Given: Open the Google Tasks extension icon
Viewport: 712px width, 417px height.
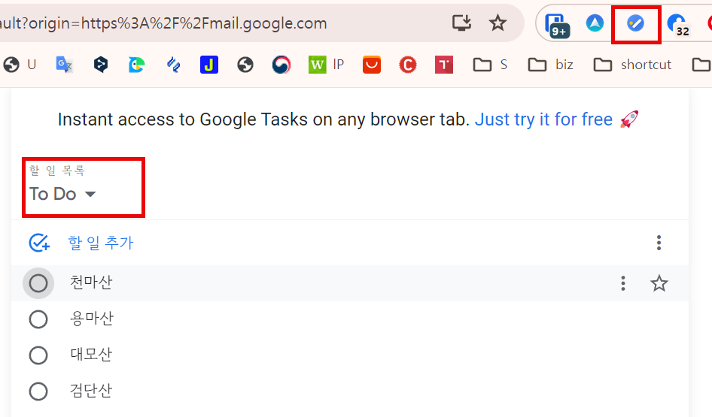Looking at the screenshot, I should (x=635, y=23).
